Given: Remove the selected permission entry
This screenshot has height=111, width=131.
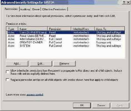Looking at the screenshot, I should [64, 64].
